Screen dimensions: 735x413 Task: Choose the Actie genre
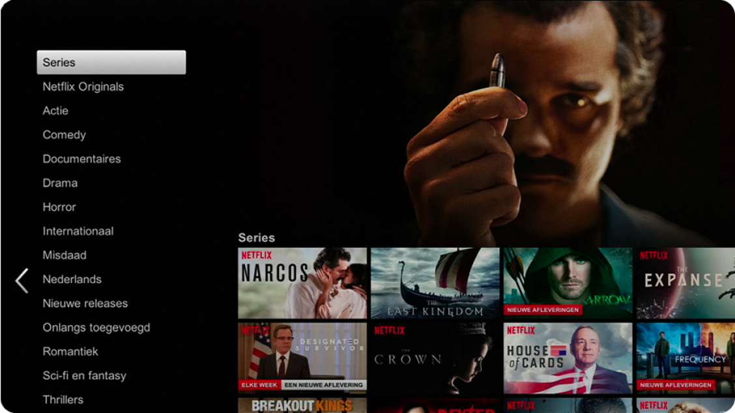(55, 111)
